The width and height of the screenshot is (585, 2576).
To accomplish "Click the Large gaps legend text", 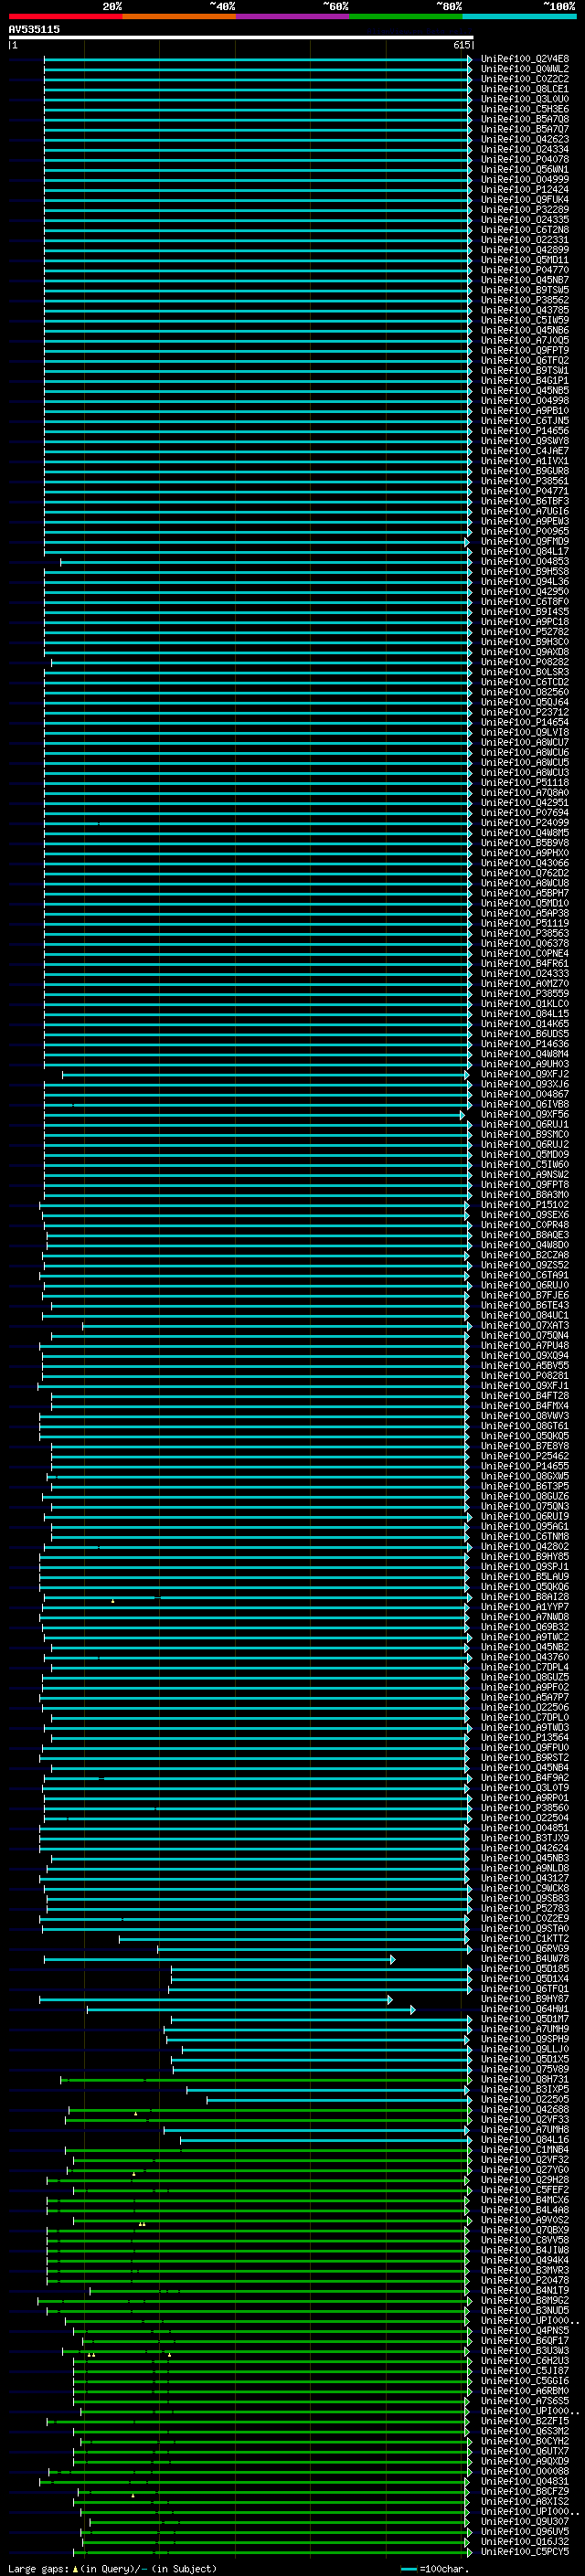I will [x=39, y=2568].
